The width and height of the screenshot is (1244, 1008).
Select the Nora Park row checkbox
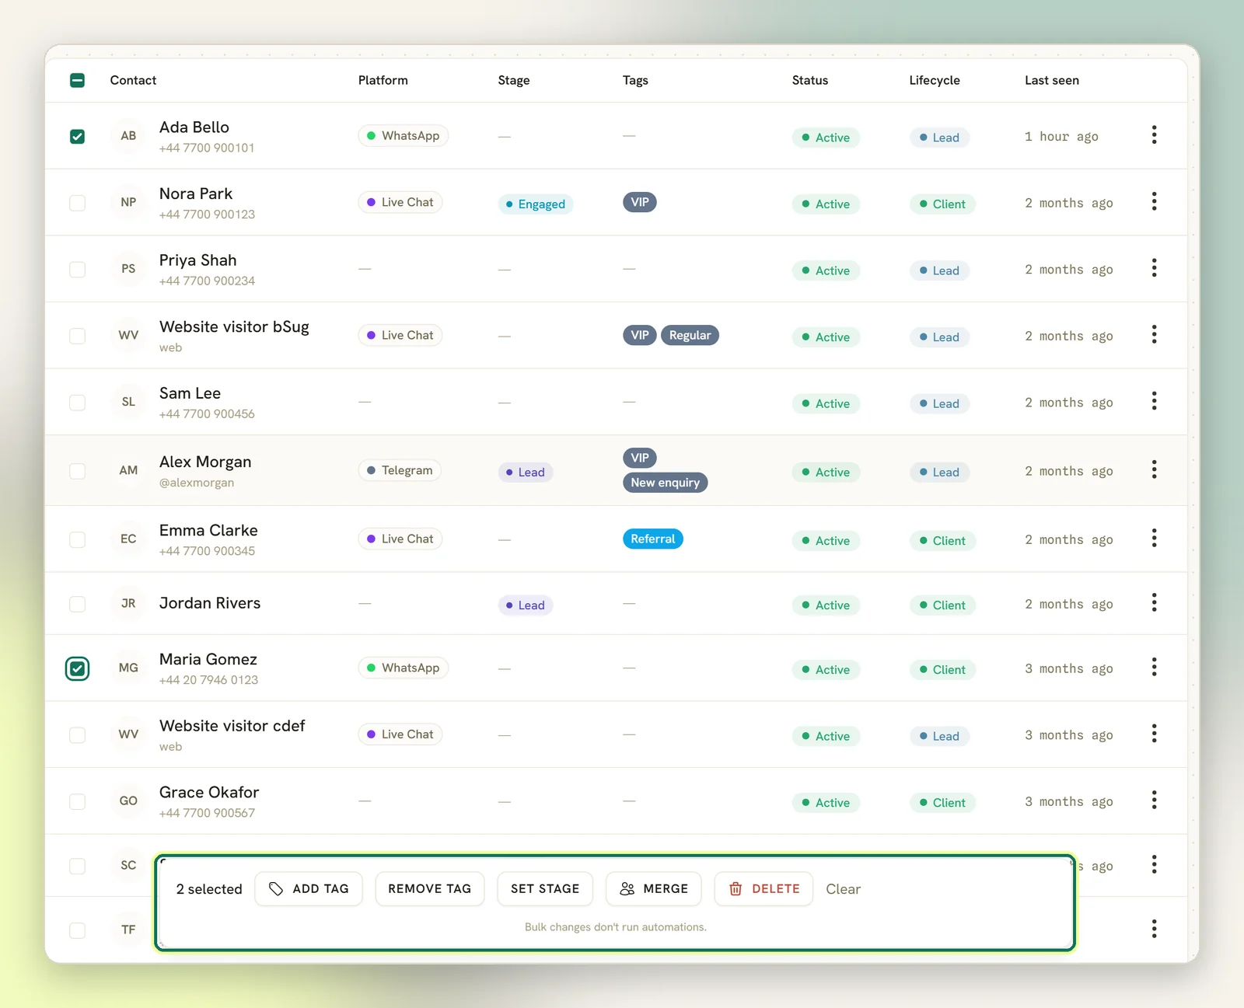pos(77,203)
